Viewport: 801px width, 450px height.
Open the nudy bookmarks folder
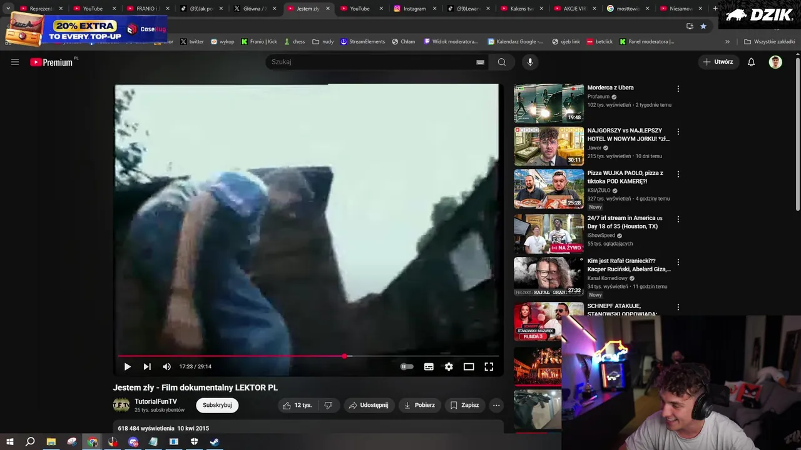(324, 42)
